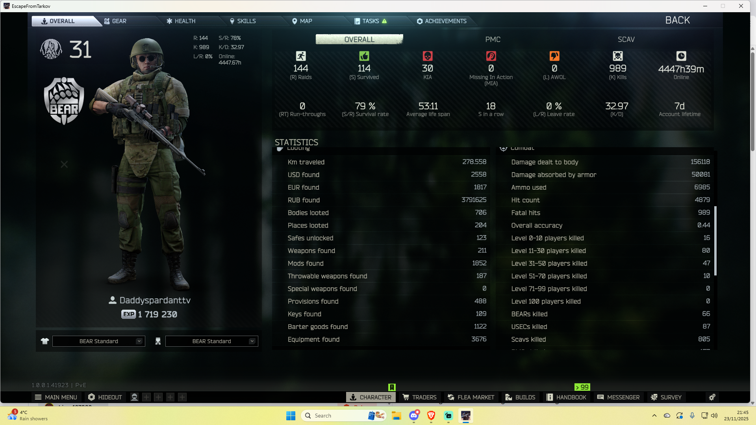756x425 pixels.
Task: Switch stats to SCAV view
Action: click(626, 39)
